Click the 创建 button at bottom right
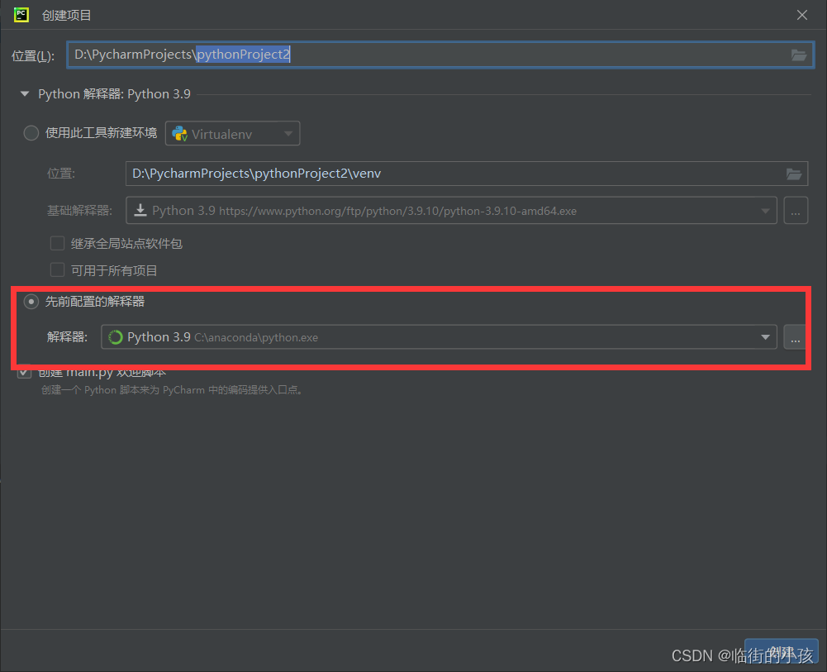This screenshot has width=827, height=672. [x=781, y=652]
